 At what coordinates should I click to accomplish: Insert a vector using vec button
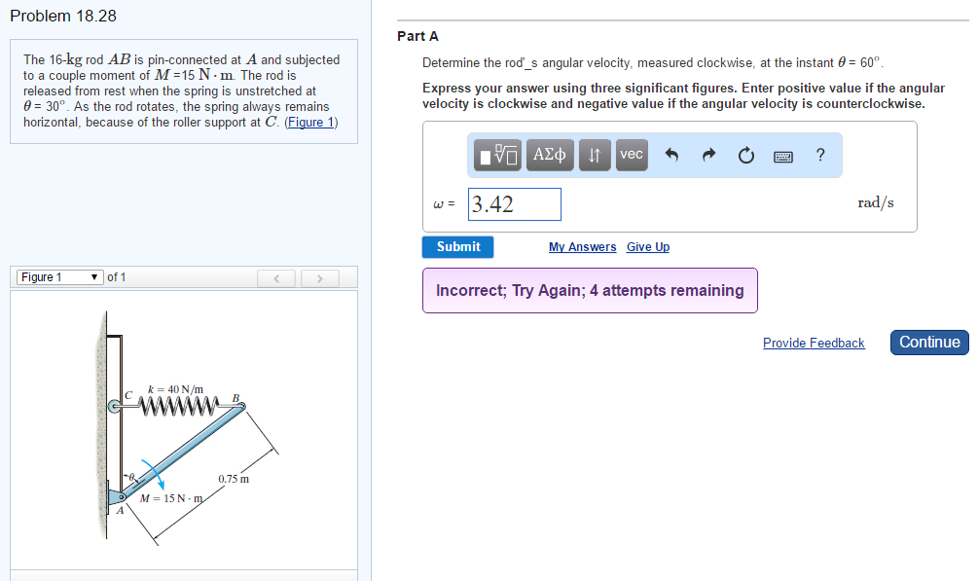point(631,155)
